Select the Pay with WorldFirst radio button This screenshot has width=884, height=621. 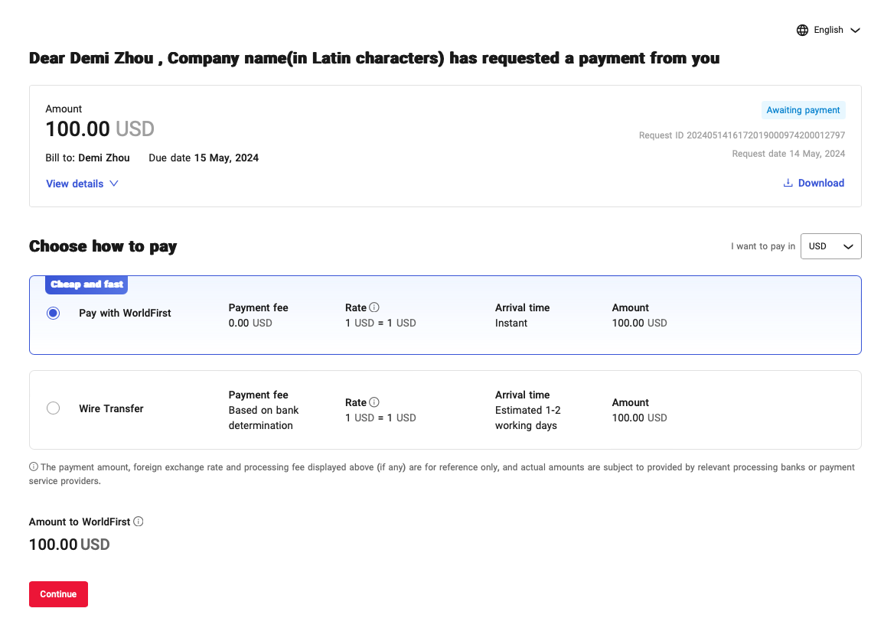53,314
